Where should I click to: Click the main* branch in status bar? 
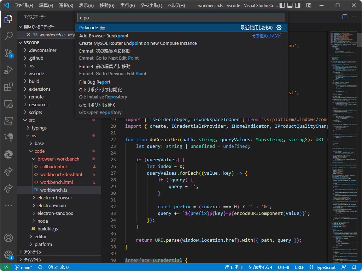[x=24, y=267]
